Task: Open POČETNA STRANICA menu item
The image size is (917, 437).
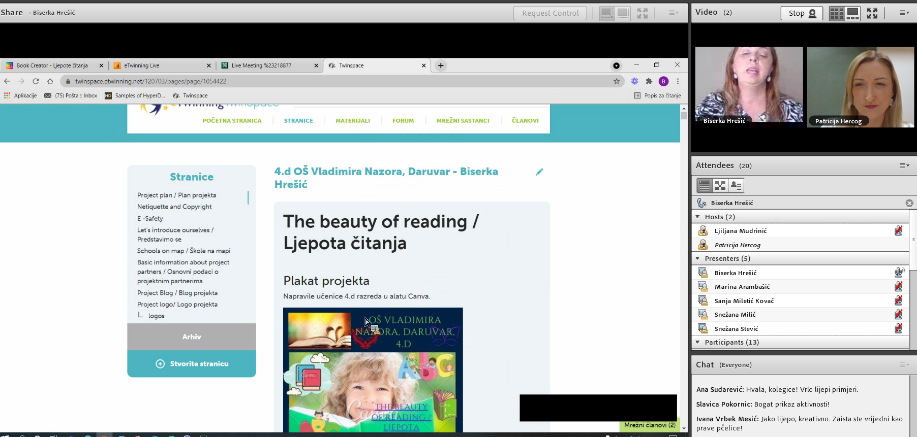Action: [x=232, y=121]
